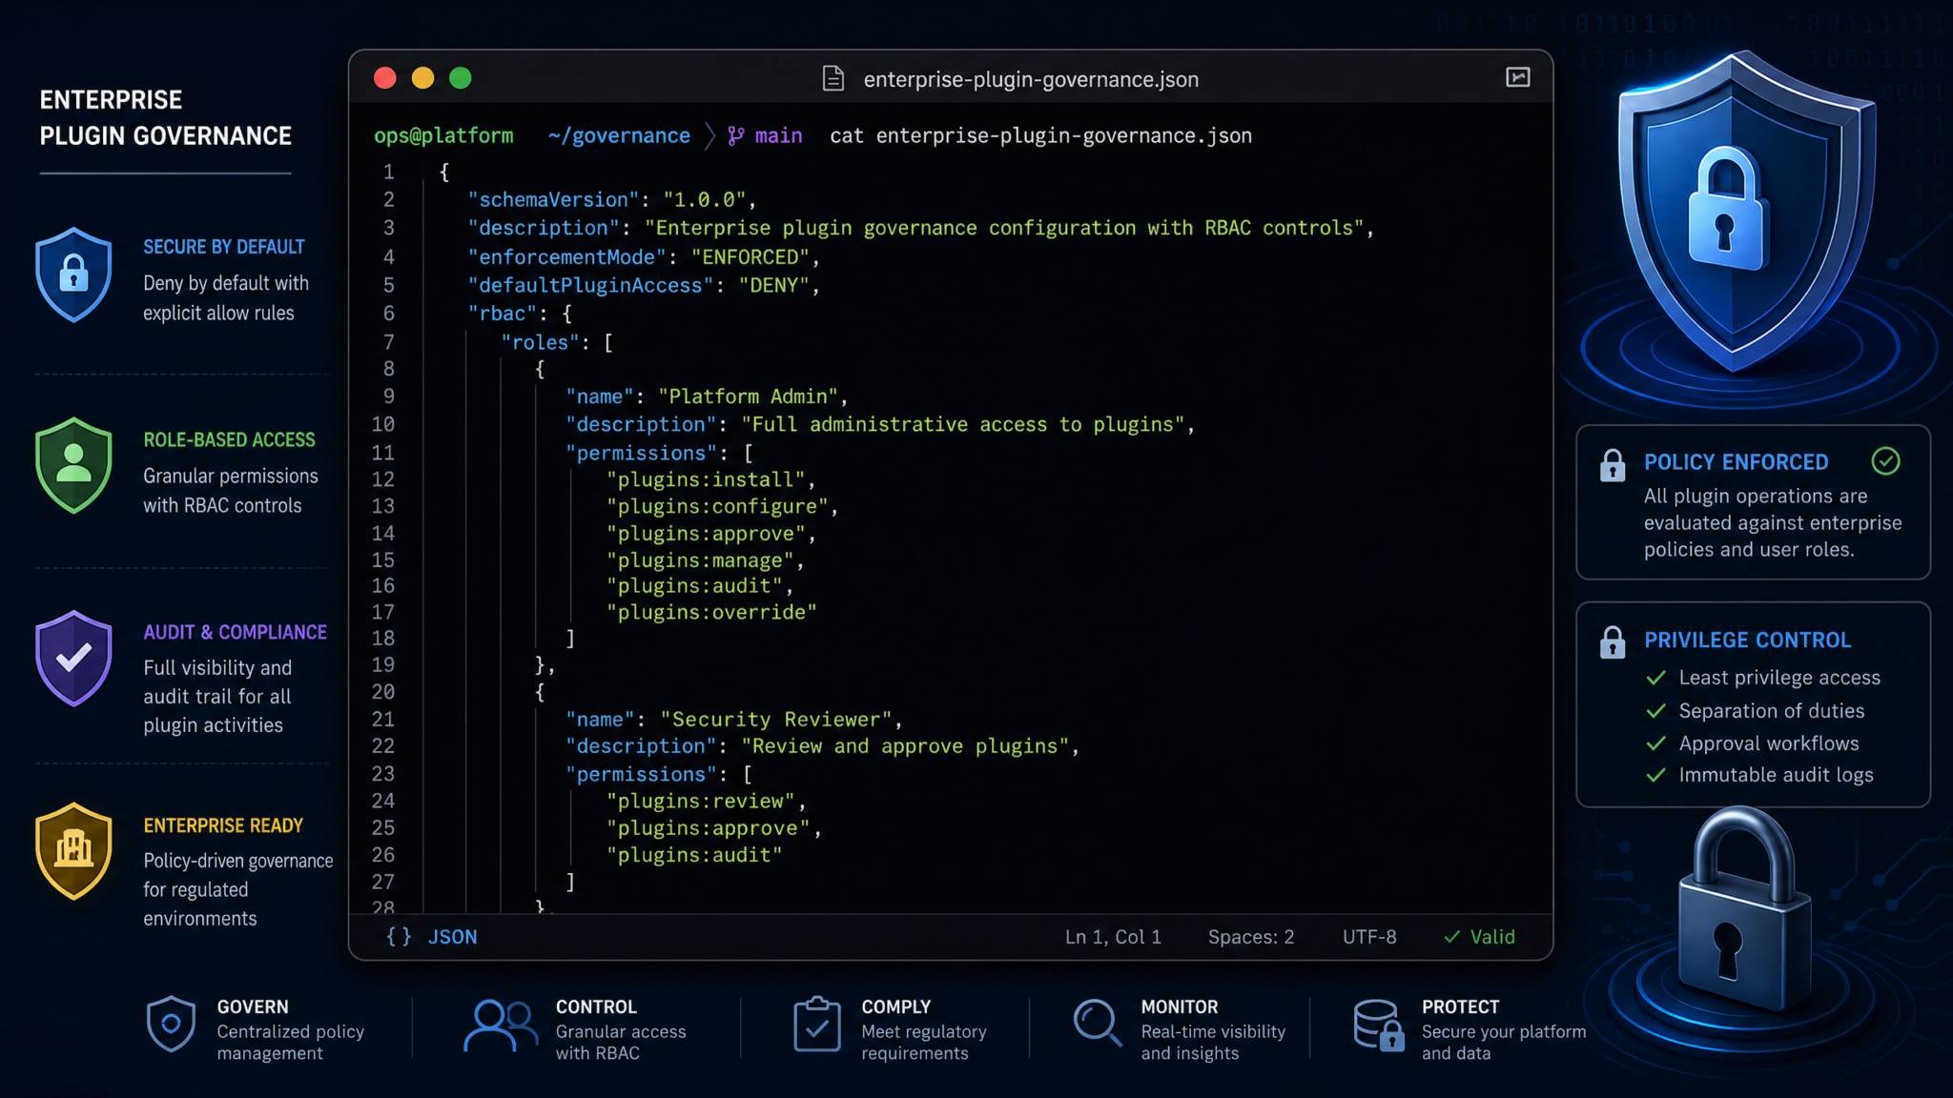
Task: Click the enterprise-plugin-governance.json title
Action: [x=1031, y=79]
